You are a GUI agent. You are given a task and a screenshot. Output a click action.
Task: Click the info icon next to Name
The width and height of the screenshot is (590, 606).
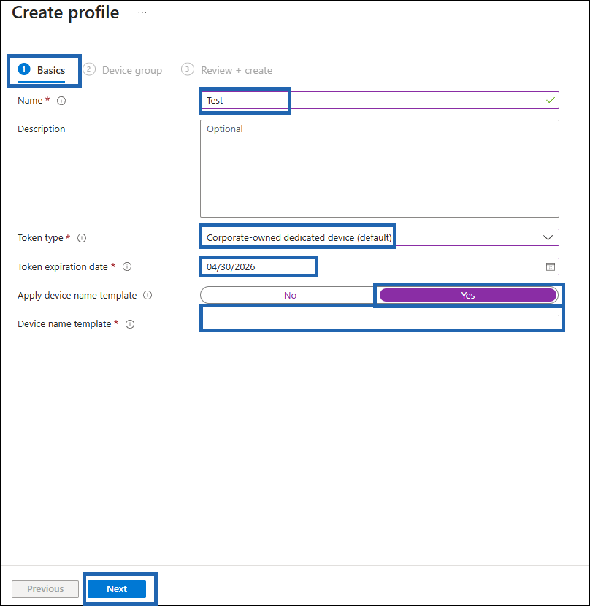pos(61,101)
